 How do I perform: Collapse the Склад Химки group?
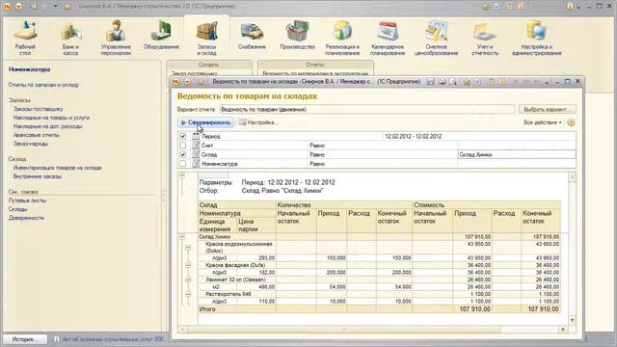click(182, 237)
